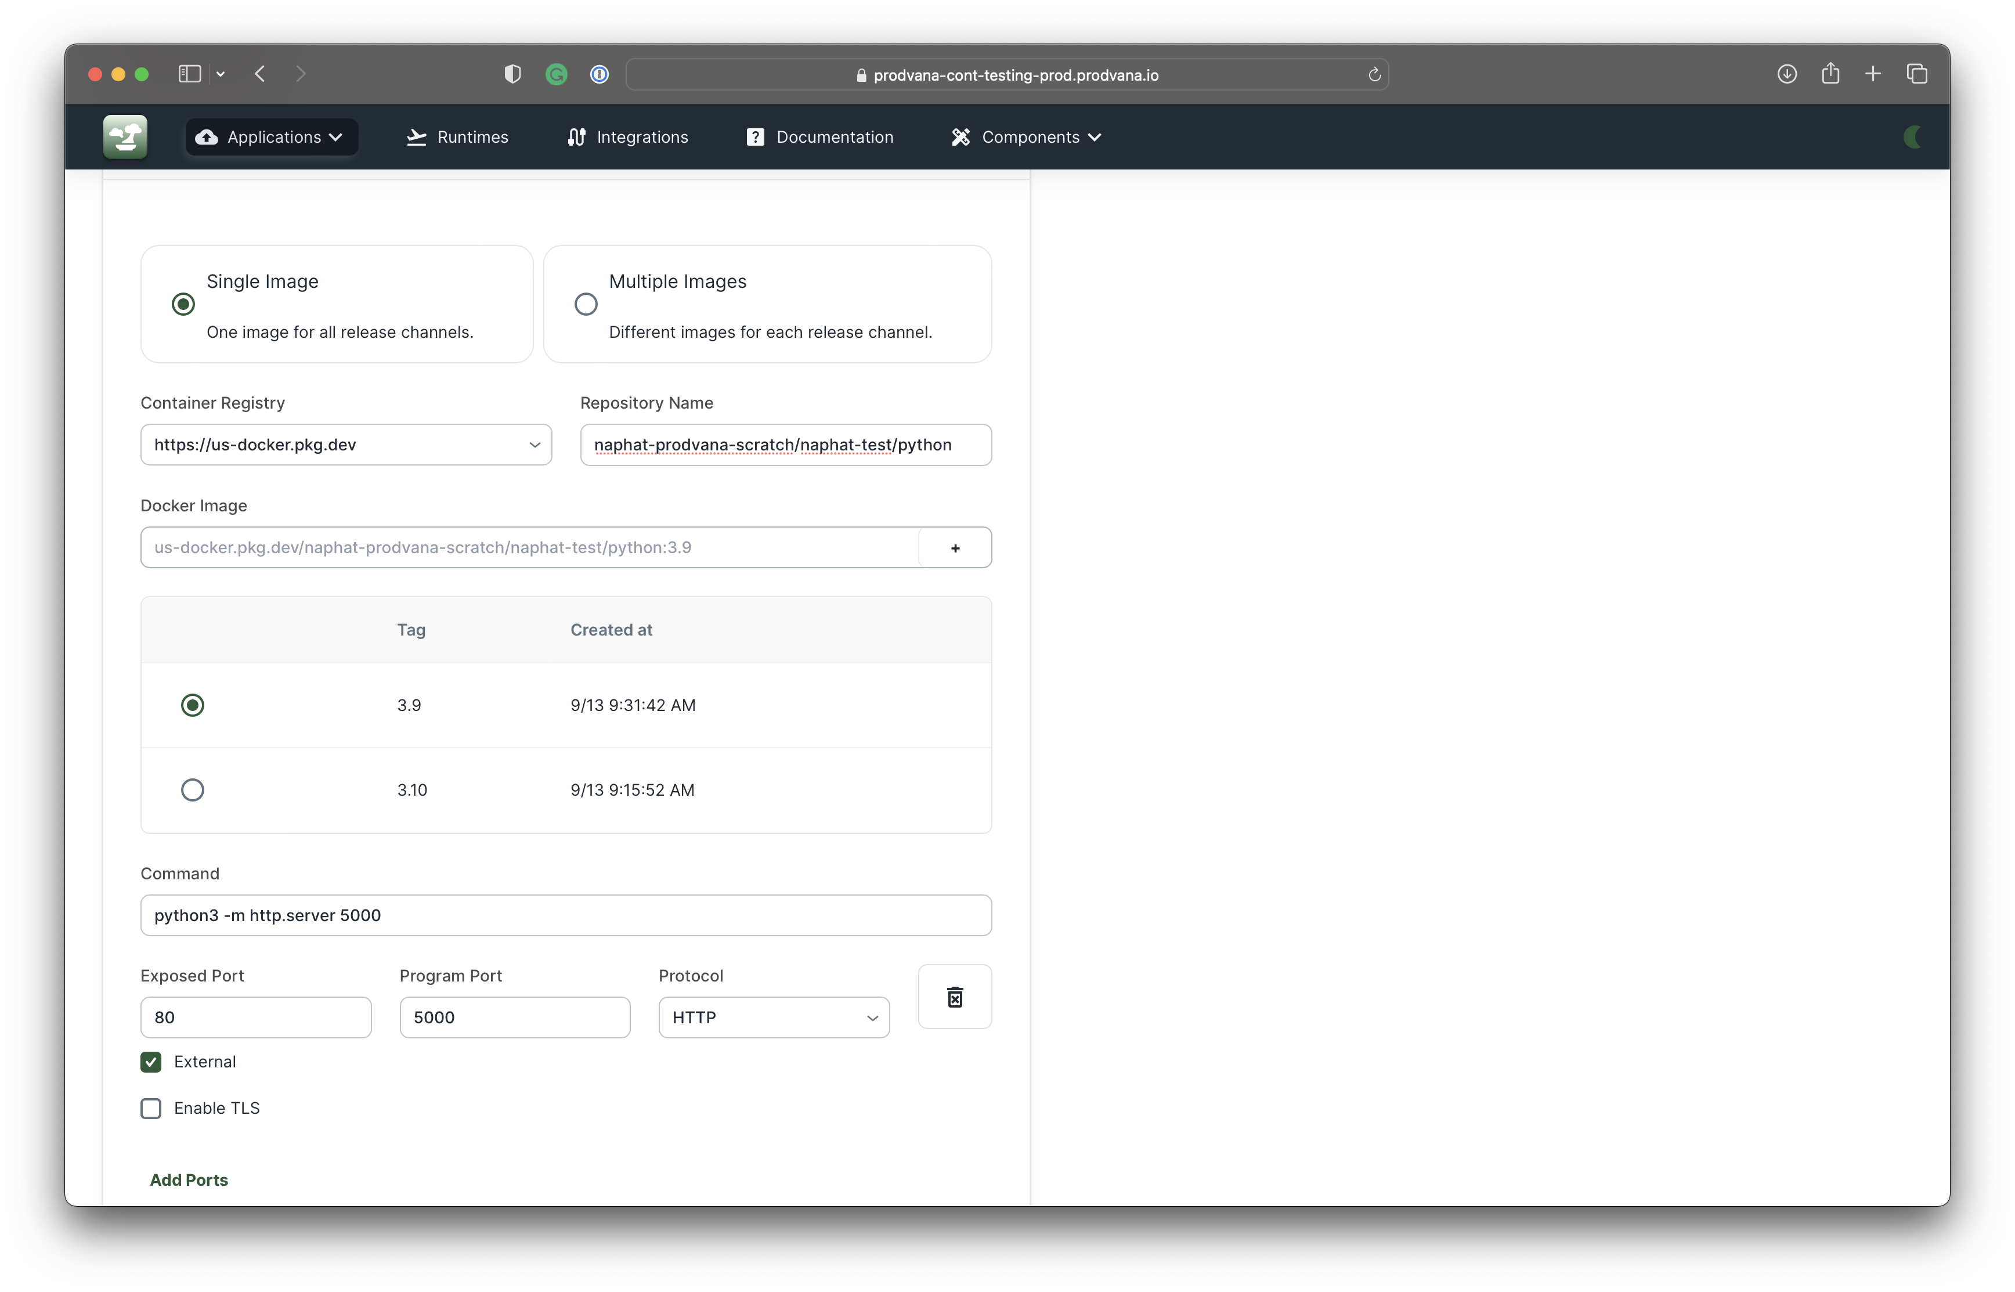Delete the port with trash icon
This screenshot has height=1292, width=2015.
pyautogui.click(x=955, y=997)
